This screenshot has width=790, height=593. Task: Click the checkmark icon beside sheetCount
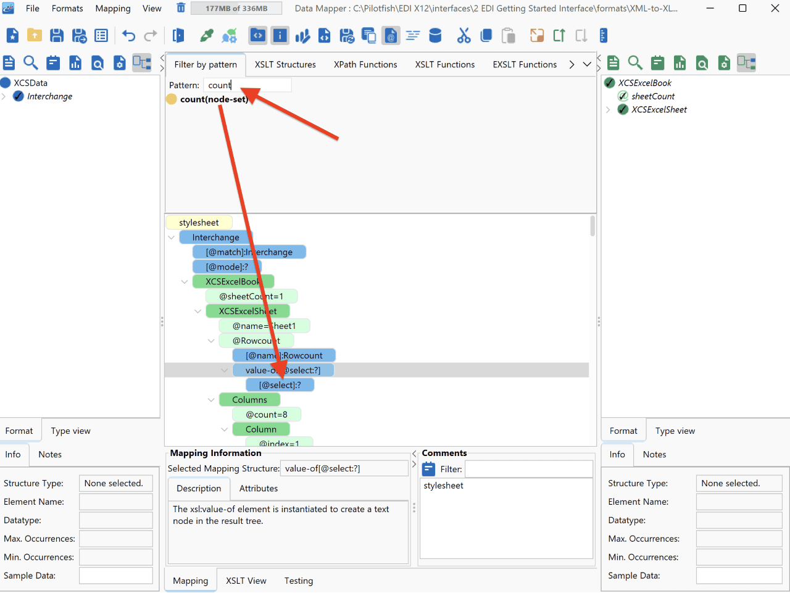[623, 96]
